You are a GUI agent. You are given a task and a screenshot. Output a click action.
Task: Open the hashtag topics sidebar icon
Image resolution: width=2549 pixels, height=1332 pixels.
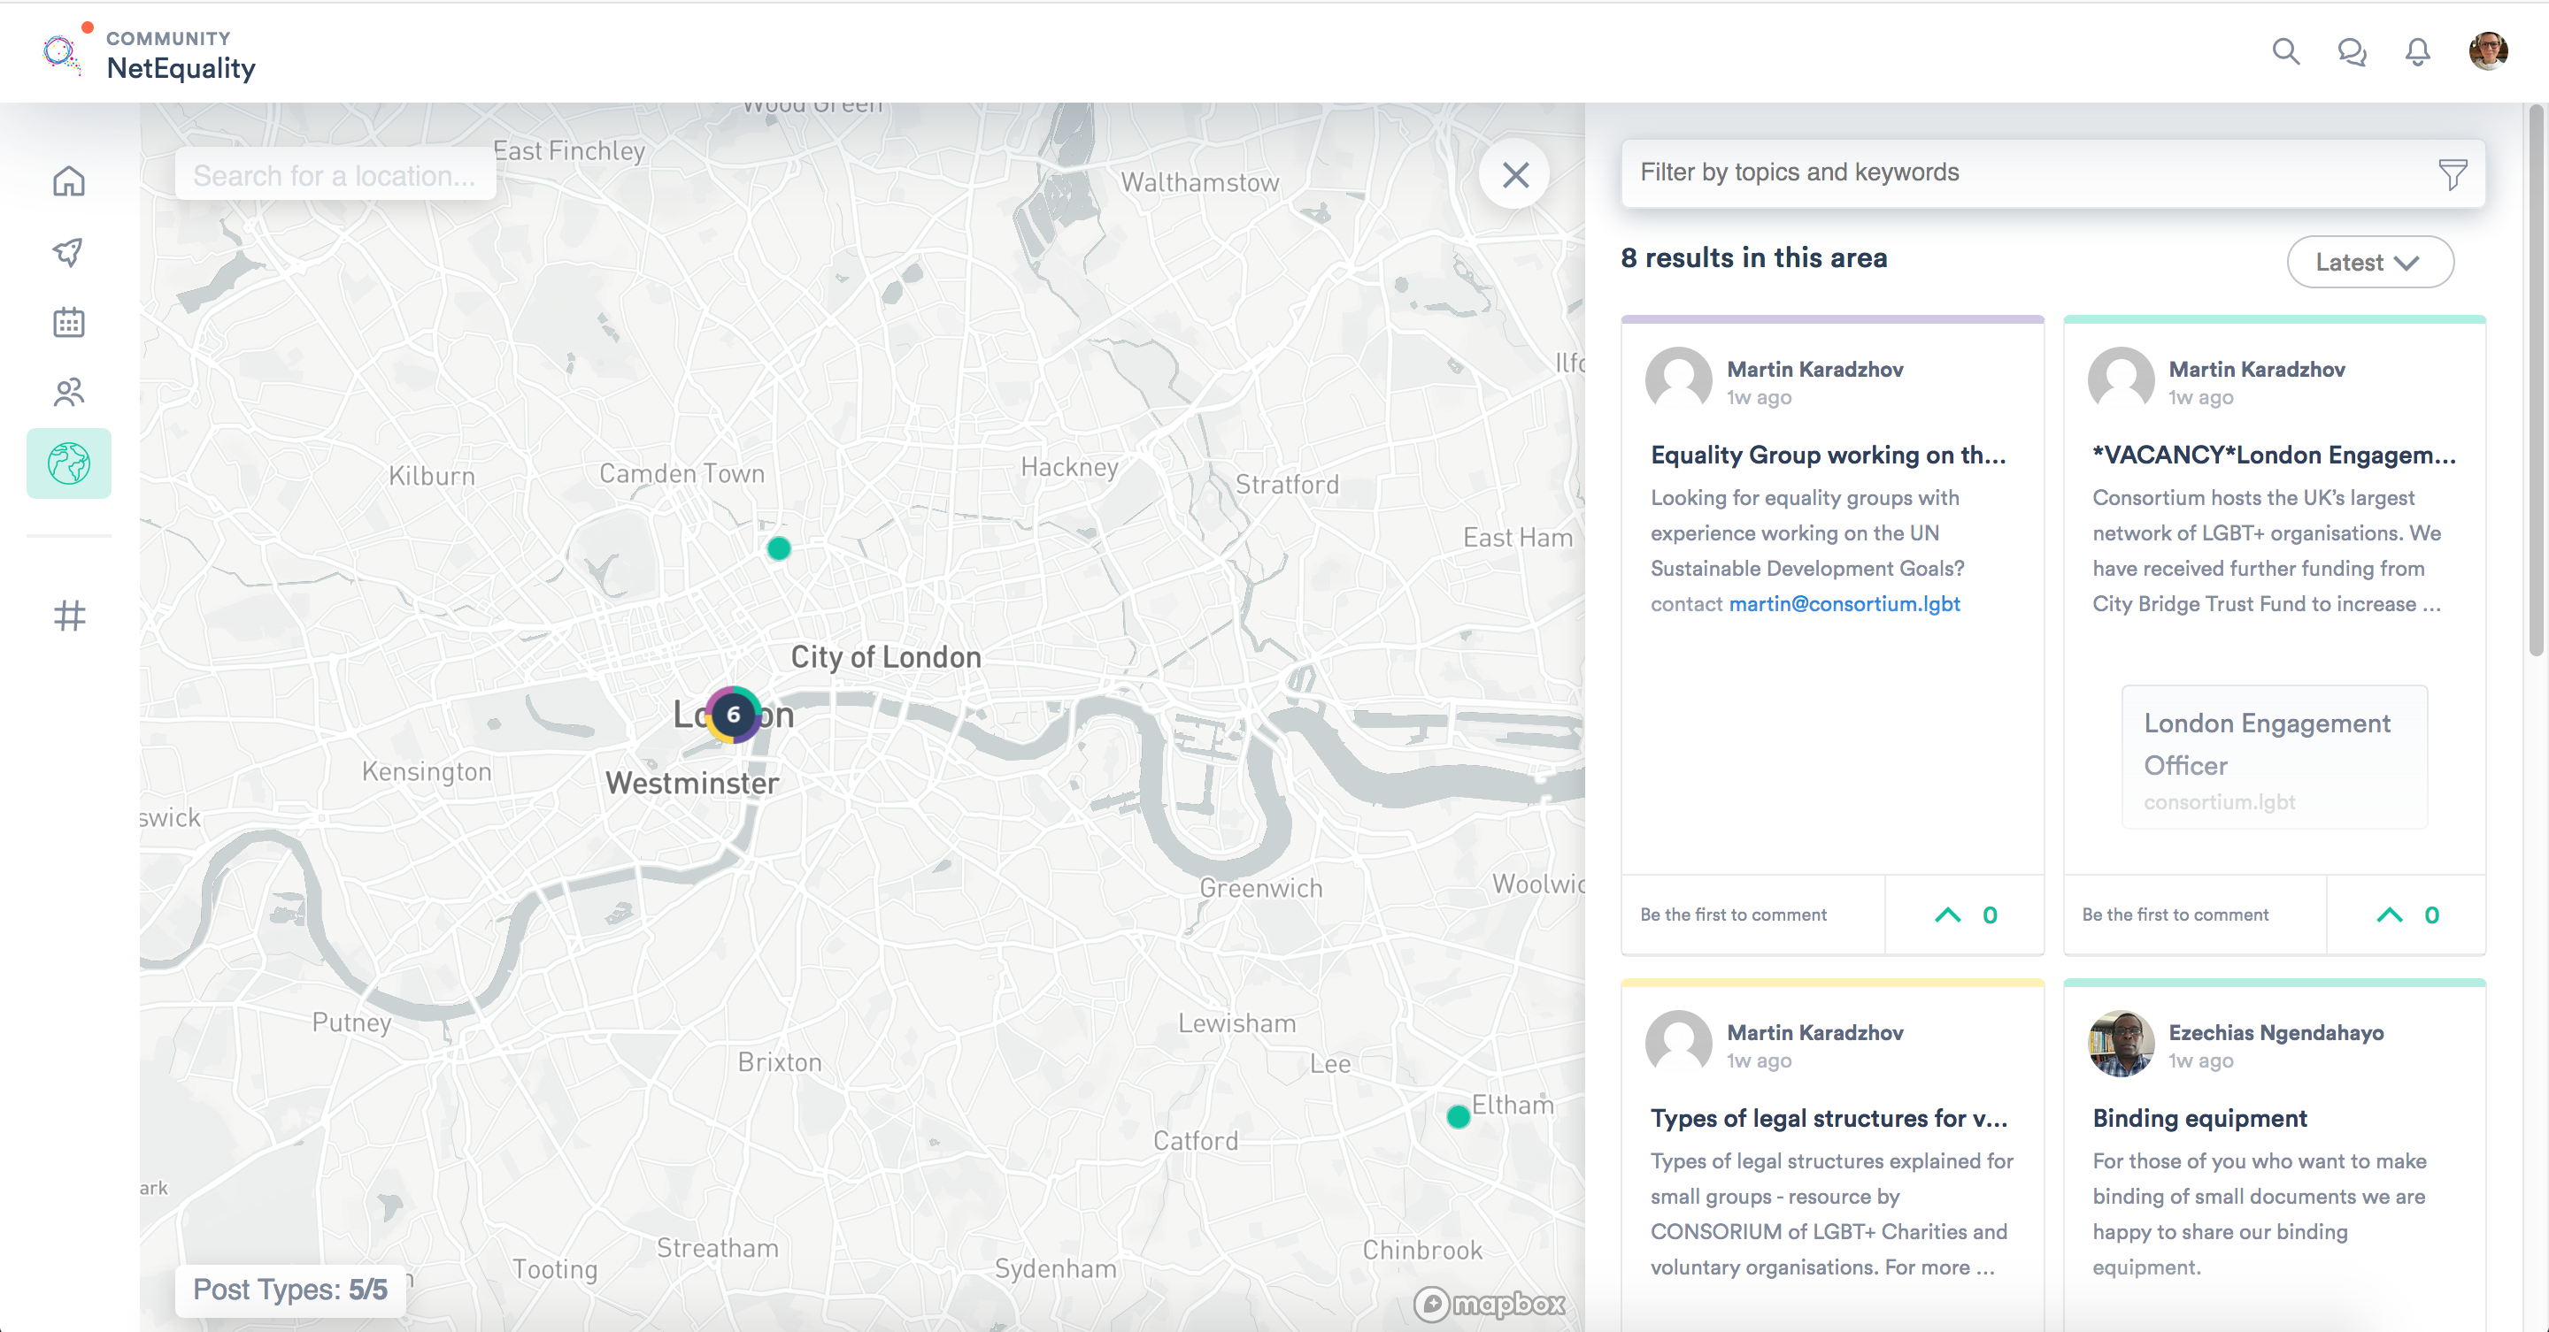(x=68, y=616)
